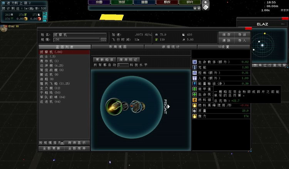Close the blueprint designer window
Screen dimensions: 289x169
(248, 28)
